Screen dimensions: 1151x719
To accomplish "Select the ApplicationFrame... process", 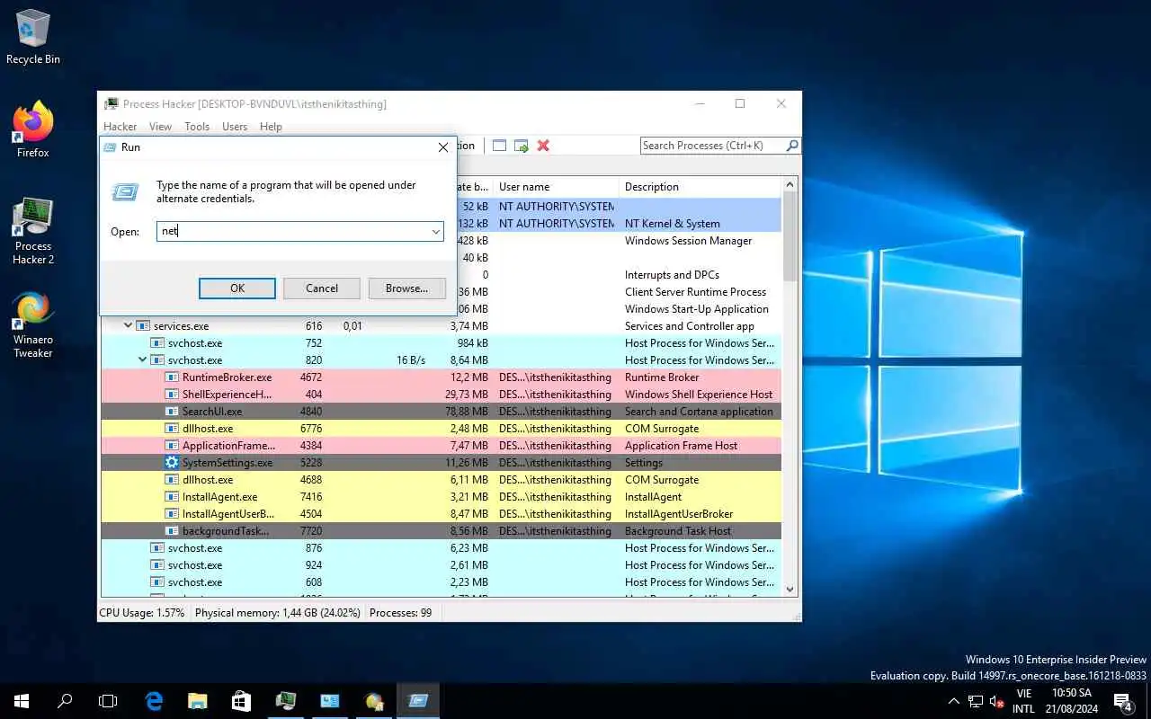I will point(441,446).
